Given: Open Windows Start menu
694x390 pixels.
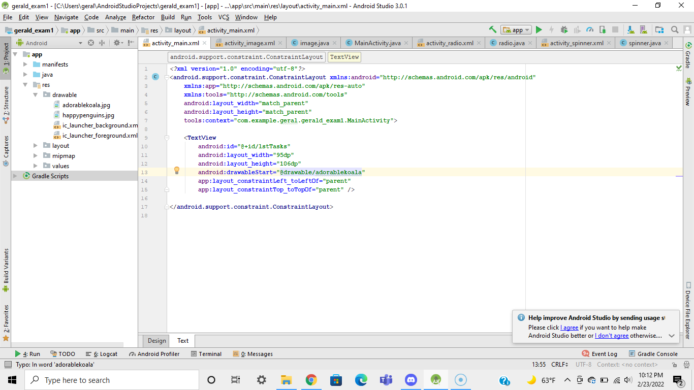Looking at the screenshot, I should pyautogui.click(x=12, y=380).
